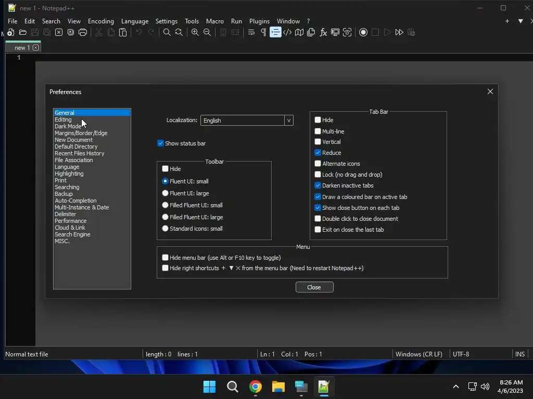Open Google Chrome from the taskbar

pos(255,387)
